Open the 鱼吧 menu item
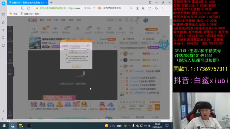230x129 pixels. tap(78, 20)
